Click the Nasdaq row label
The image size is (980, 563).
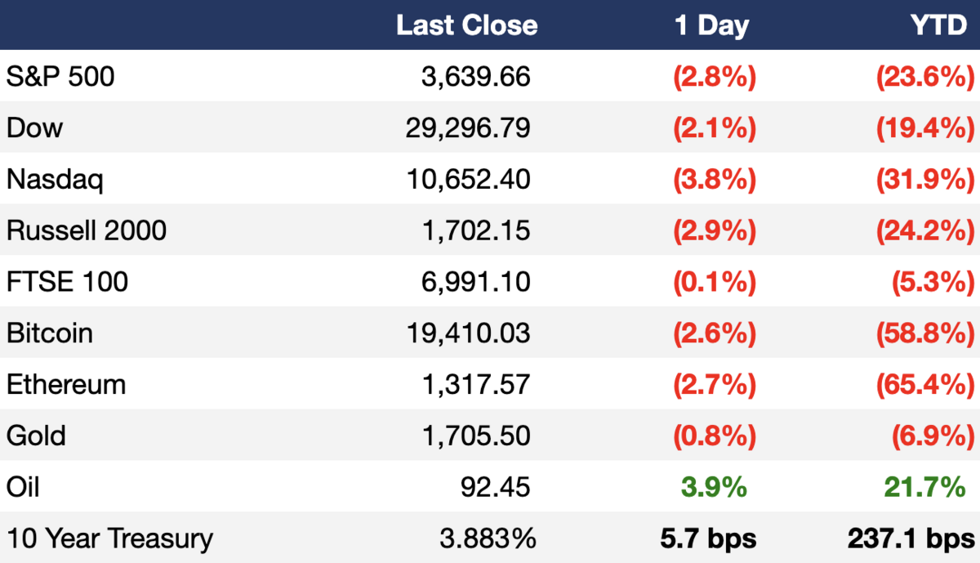(55, 179)
